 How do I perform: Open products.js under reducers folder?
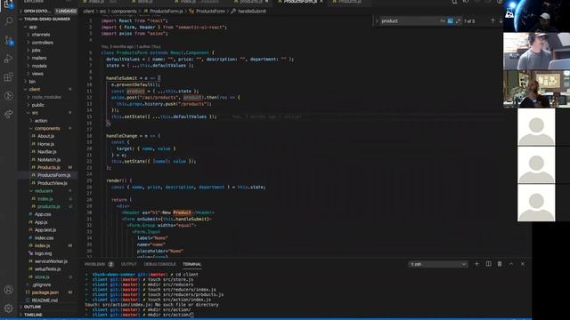[49, 206]
